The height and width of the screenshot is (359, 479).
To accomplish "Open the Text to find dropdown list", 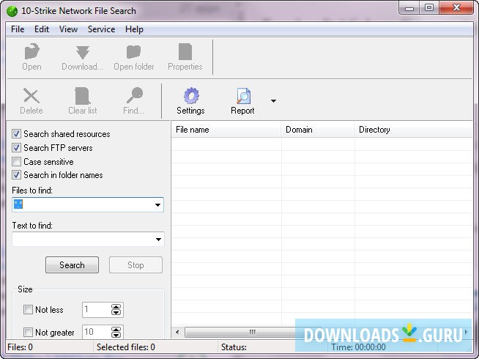I will pos(158,240).
